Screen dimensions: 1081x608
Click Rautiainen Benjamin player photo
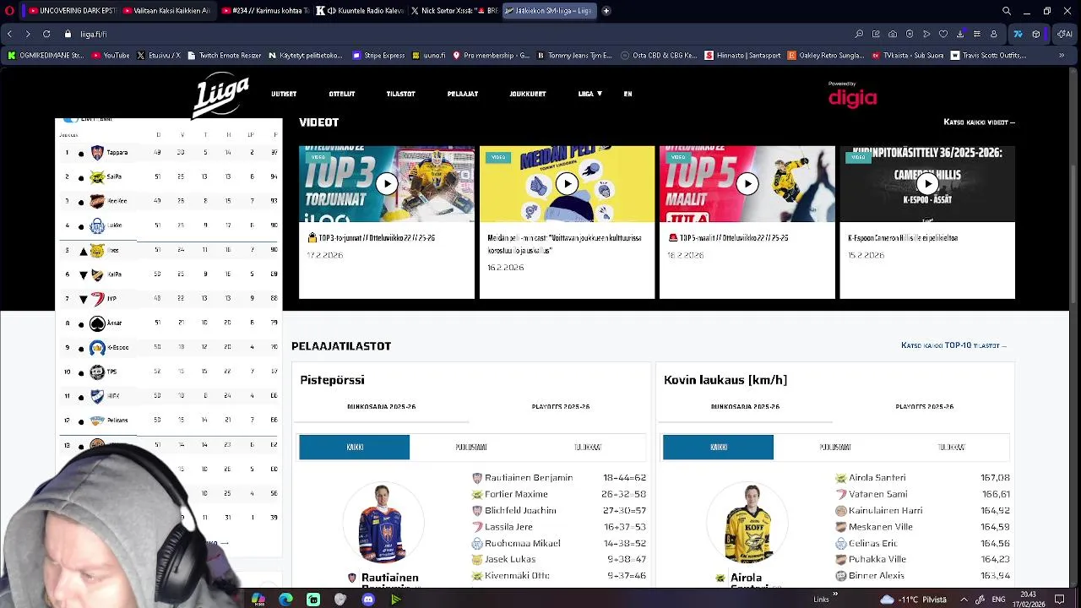tap(382, 524)
